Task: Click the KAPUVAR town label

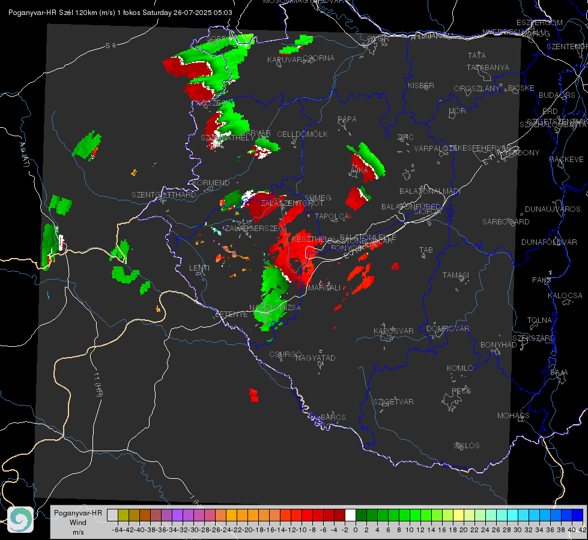Action: click(x=285, y=59)
